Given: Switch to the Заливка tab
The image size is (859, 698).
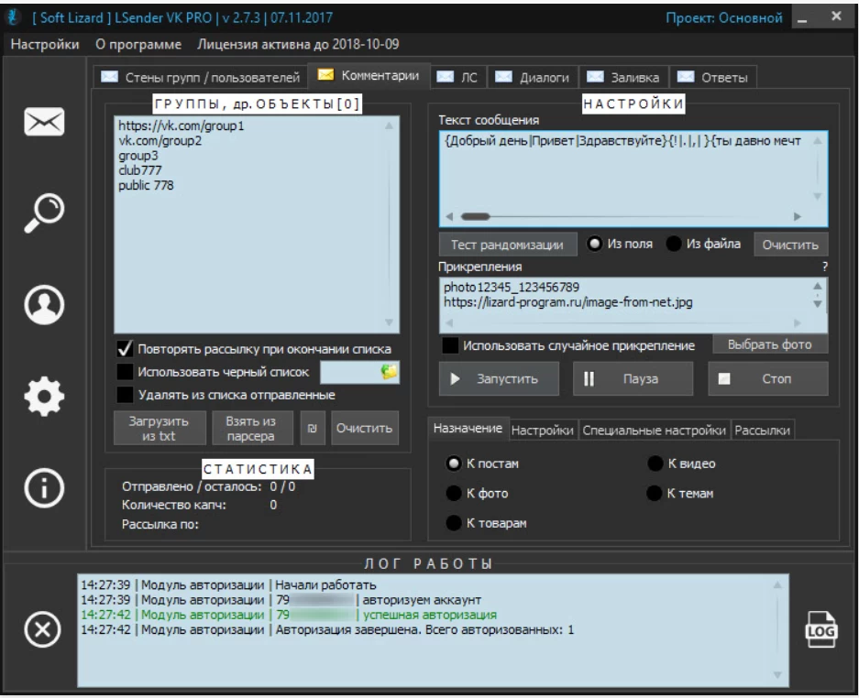Looking at the screenshot, I should click(623, 77).
